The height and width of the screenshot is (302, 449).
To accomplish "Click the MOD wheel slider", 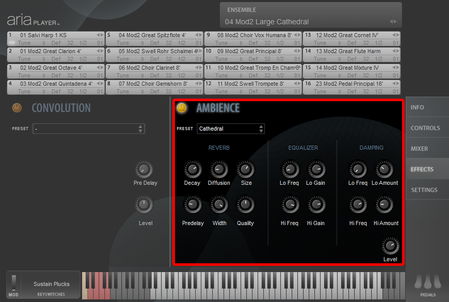I will (x=14, y=283).
